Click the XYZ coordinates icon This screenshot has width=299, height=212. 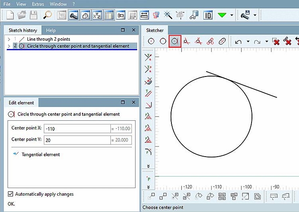(97, 15)
